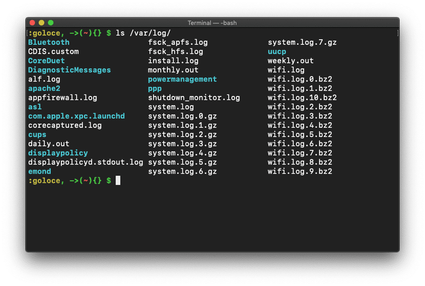Click the CoreDuet directory entry
This screenshot has width=425, height=286.
coord(46,61)
